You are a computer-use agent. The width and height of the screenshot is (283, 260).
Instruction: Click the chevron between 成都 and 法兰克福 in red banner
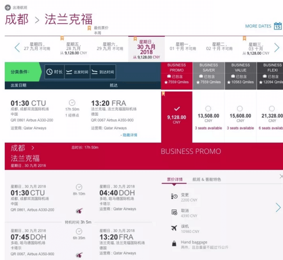click(33, 148)
